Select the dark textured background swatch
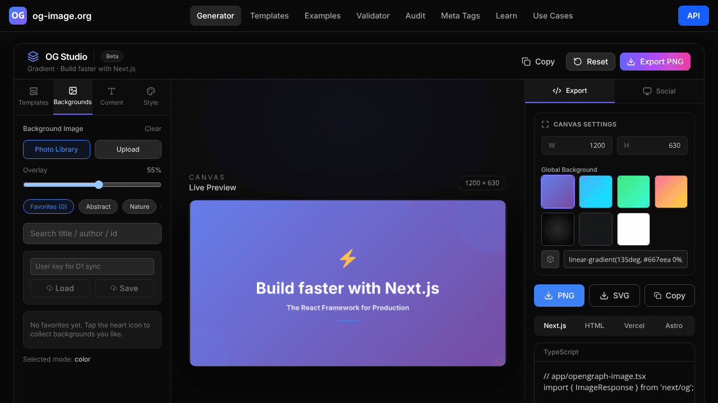 point(596,229)
